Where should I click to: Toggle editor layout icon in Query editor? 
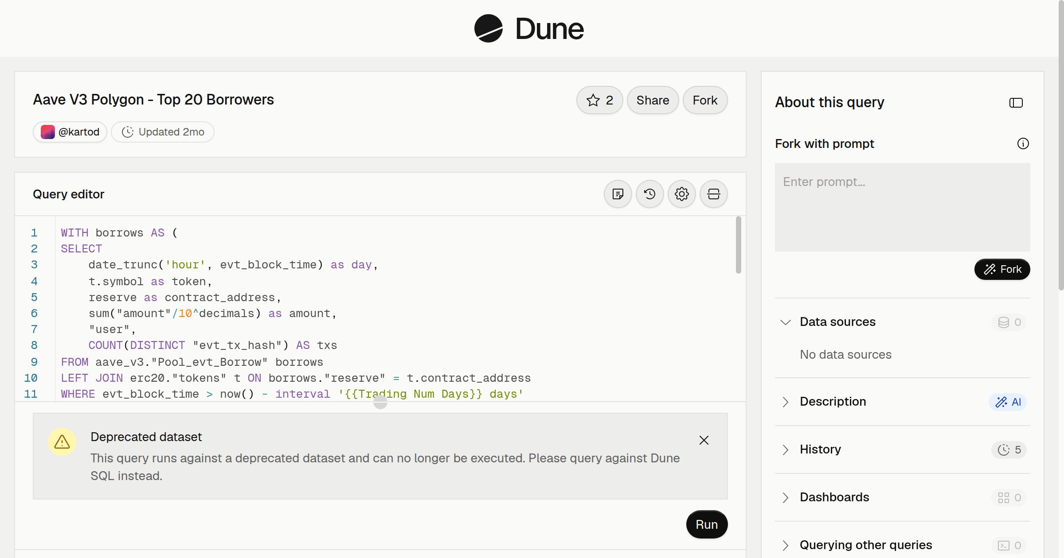click(713, 194)
